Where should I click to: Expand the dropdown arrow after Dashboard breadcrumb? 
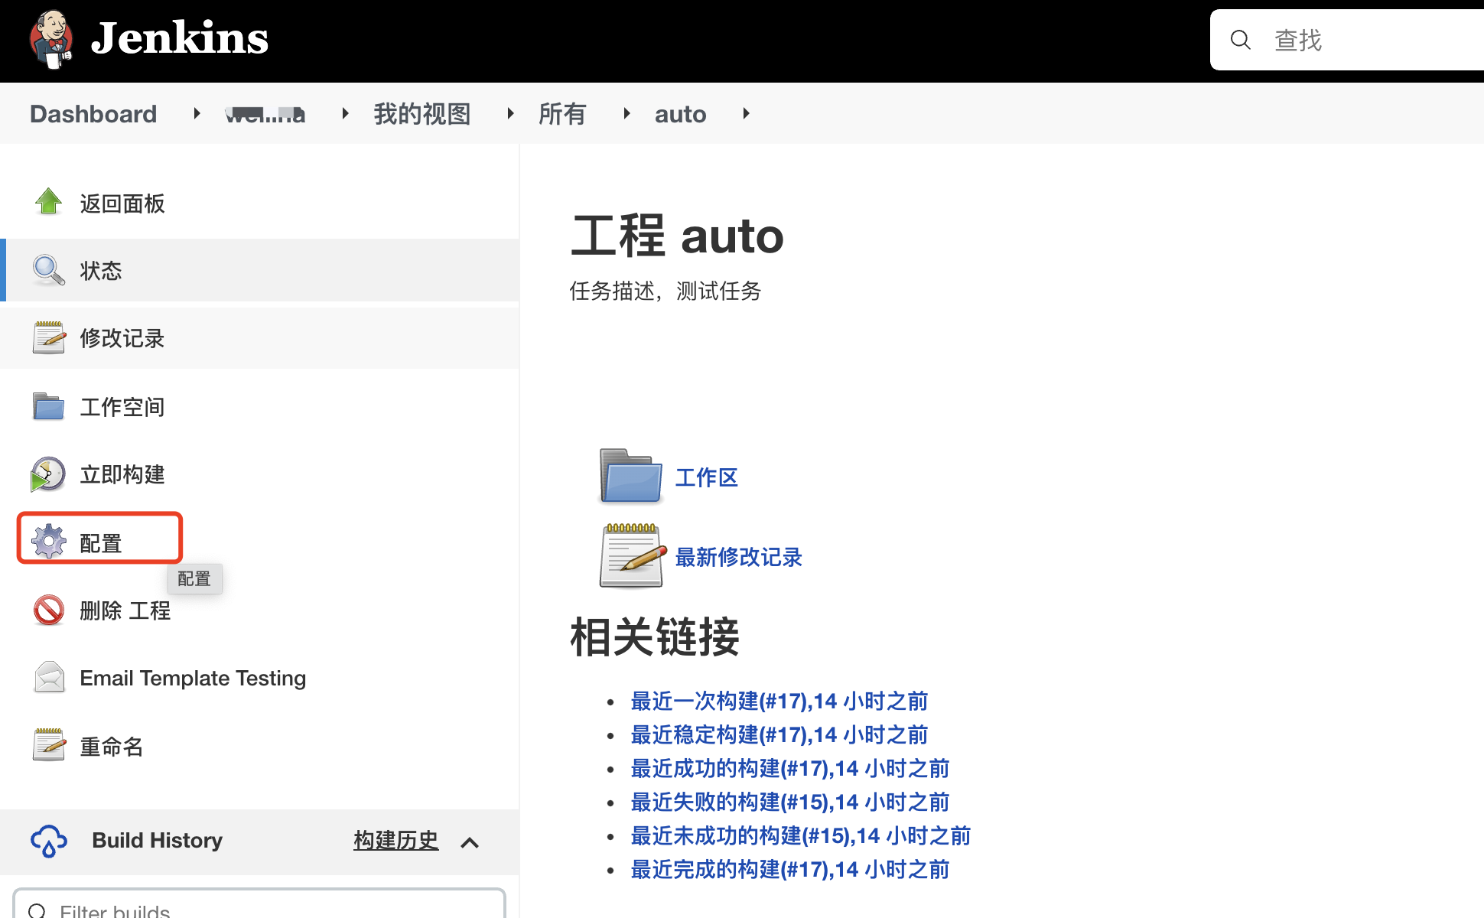click(197, 113)
